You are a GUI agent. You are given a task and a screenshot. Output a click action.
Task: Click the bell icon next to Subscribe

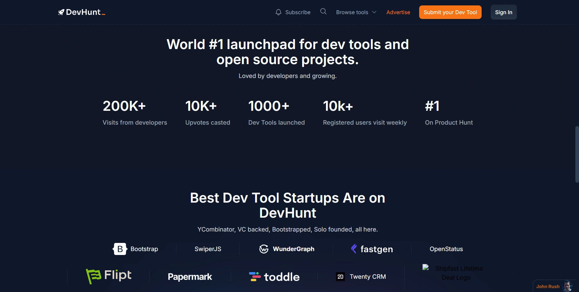coord(278,12)
